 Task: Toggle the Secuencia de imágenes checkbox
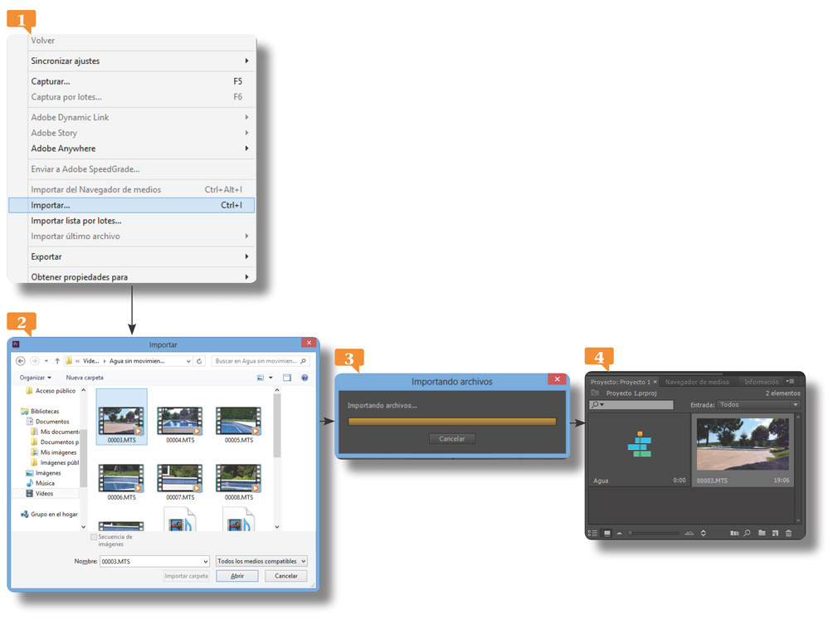93,537
